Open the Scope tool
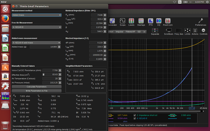This screenshot has height=131, width=210. [x=122, y=22]
